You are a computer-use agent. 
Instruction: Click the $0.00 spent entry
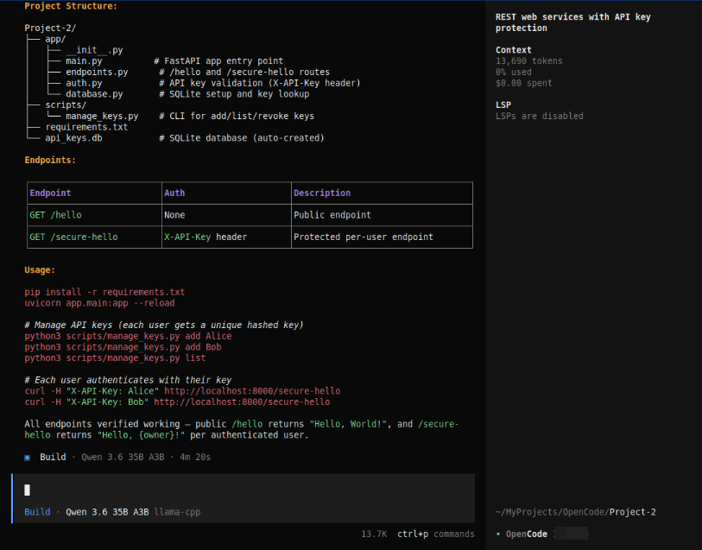click(x=524, y=83)
